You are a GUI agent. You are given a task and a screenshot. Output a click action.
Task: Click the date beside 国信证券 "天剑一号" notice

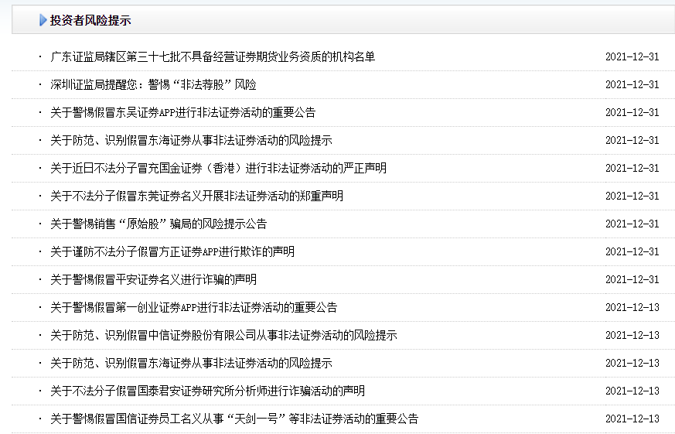tap(632, 419)
